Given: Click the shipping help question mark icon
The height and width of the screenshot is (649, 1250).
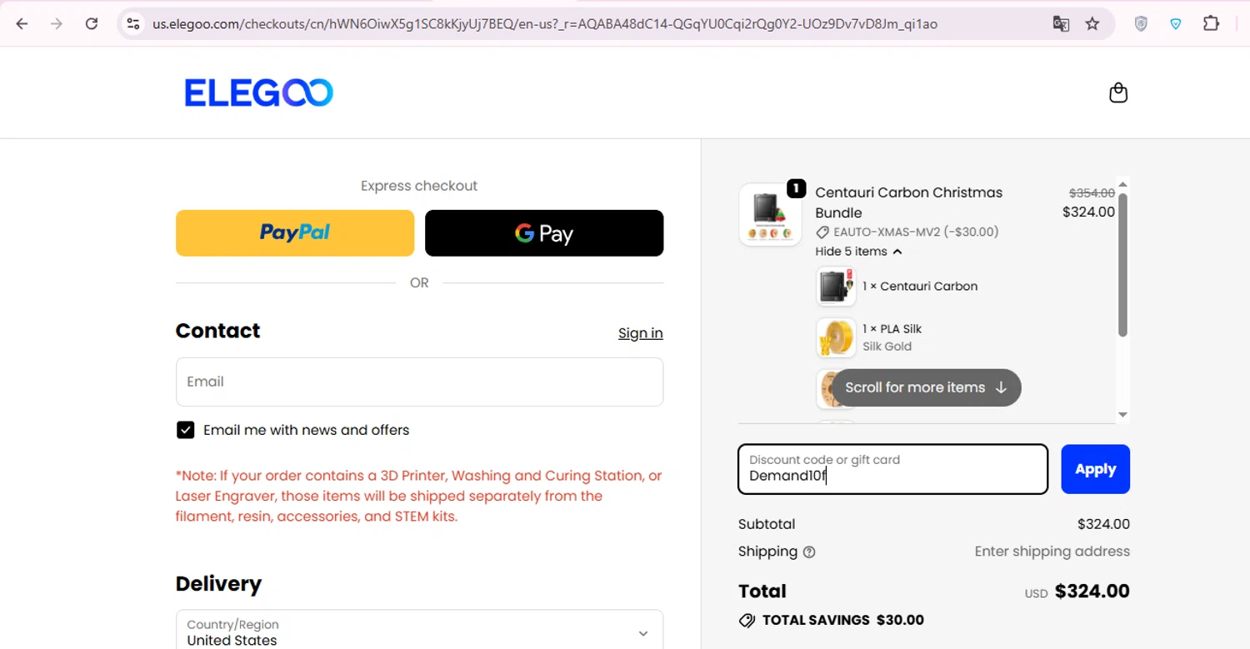Looking at the screenshot, I should 809,552.
